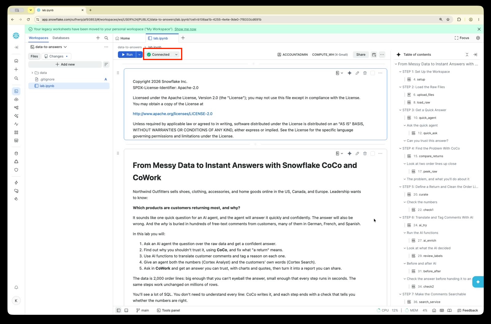Open the Marketplace storefront icon in the sidebar
Viewport: 491px width, 324px height.
click(x=16, y=141)
